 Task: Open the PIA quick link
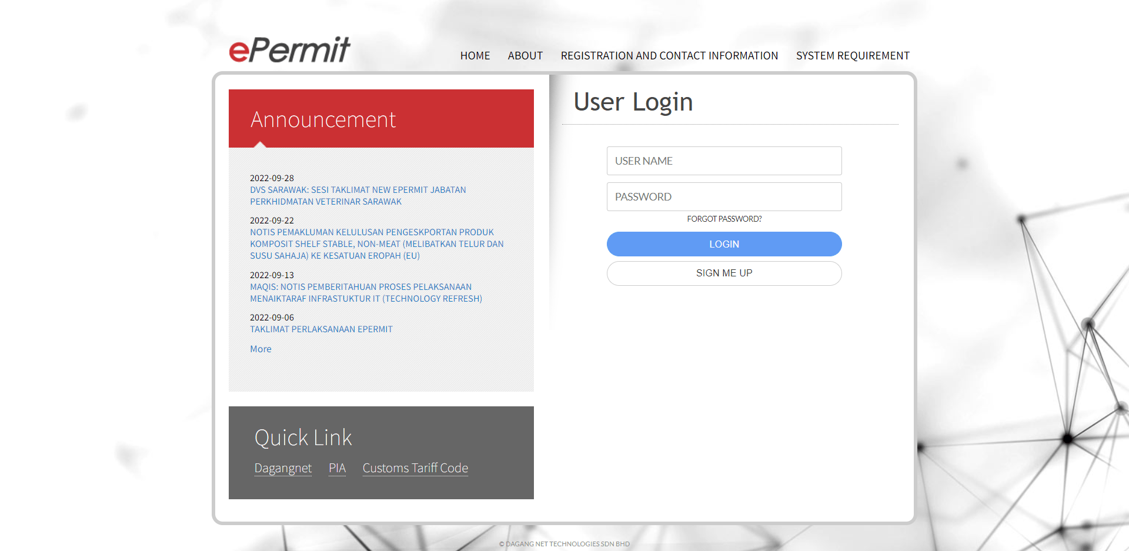coord(337,468)
